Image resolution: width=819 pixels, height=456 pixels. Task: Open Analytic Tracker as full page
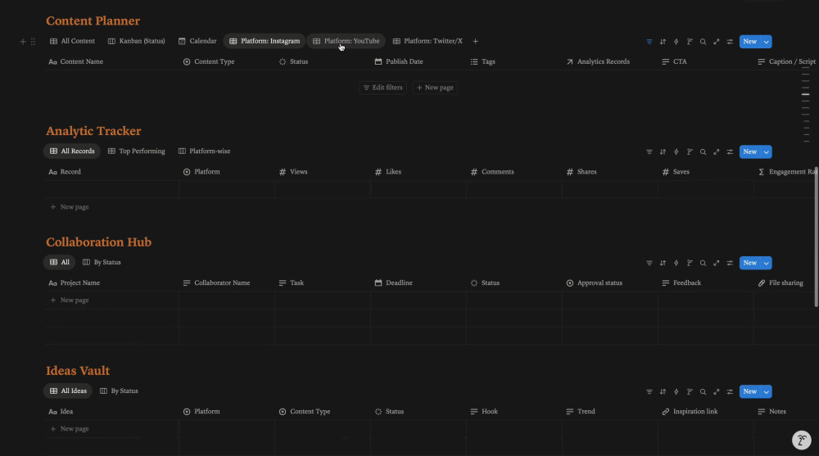[717, 151]
